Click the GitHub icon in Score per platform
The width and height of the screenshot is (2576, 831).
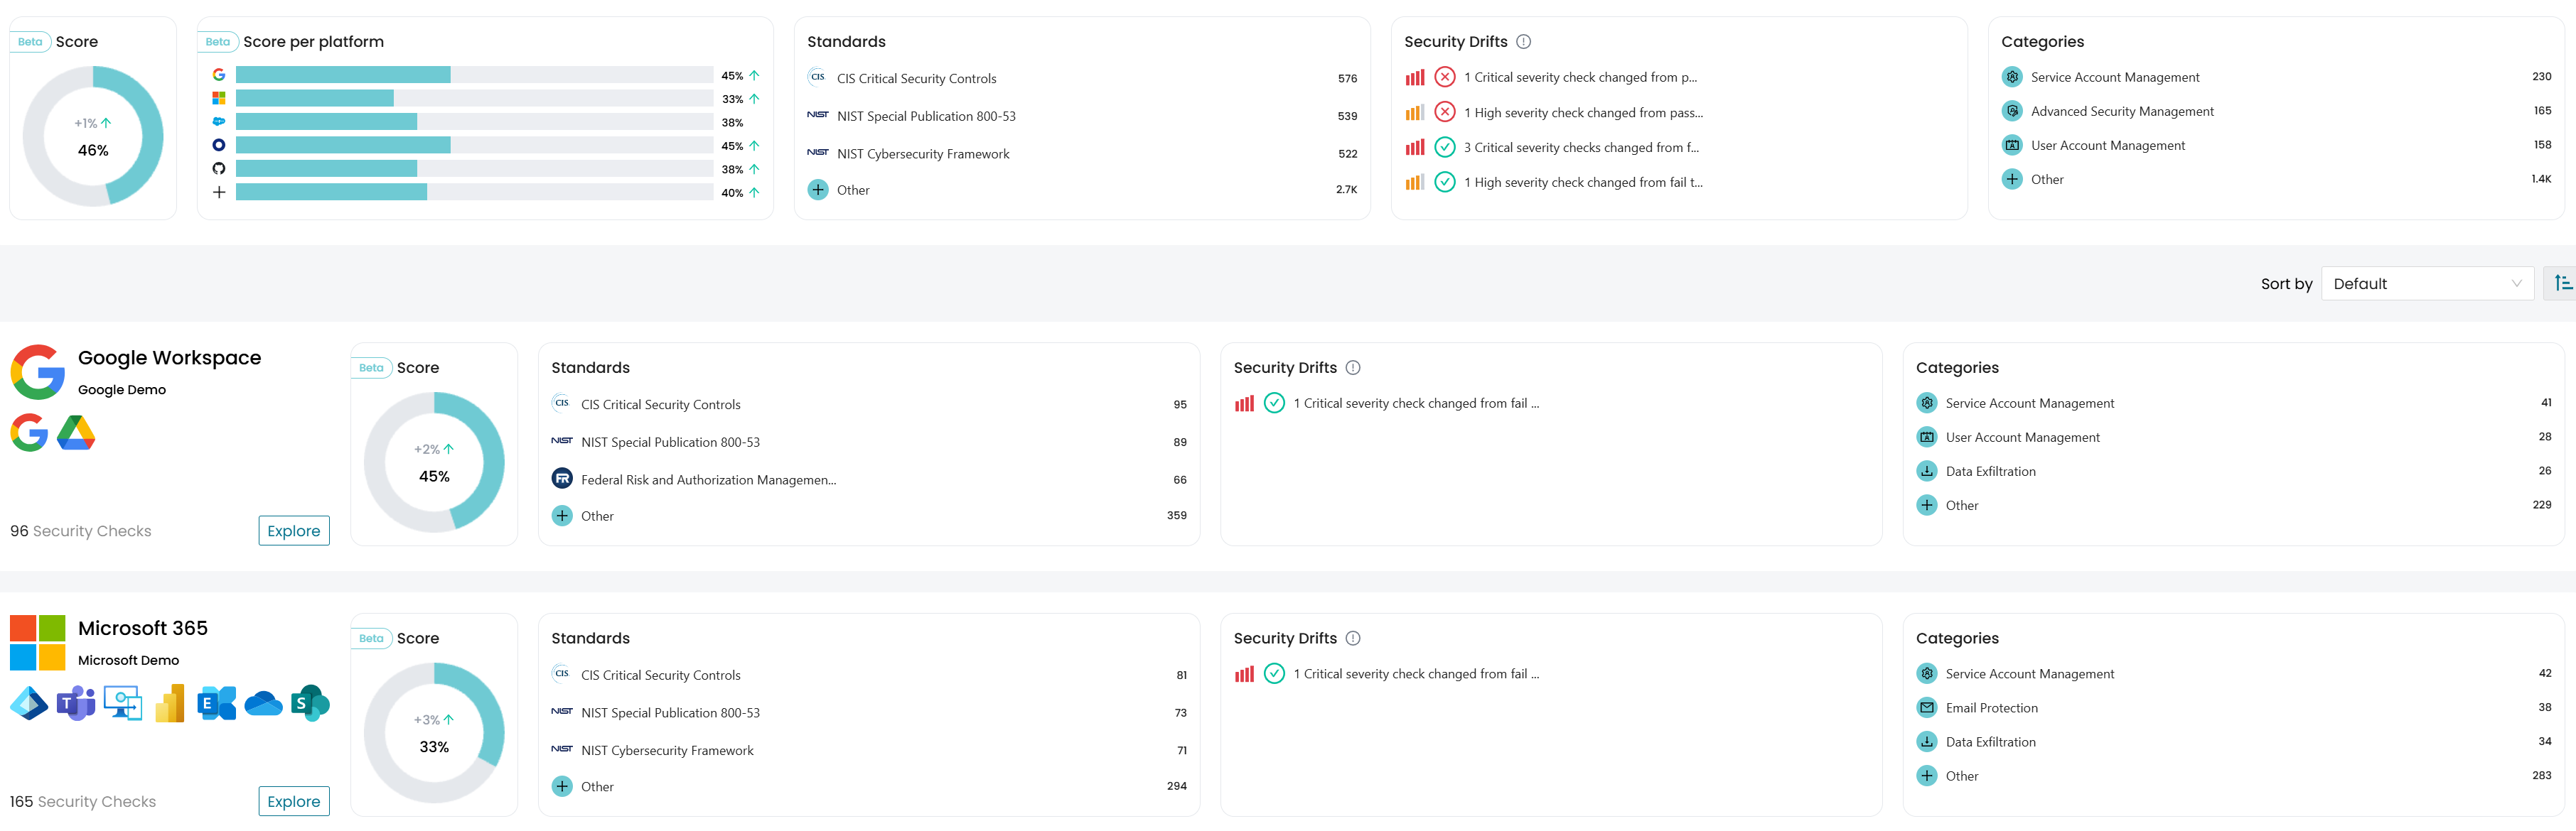pyautogui.click(x=219, y=169)
